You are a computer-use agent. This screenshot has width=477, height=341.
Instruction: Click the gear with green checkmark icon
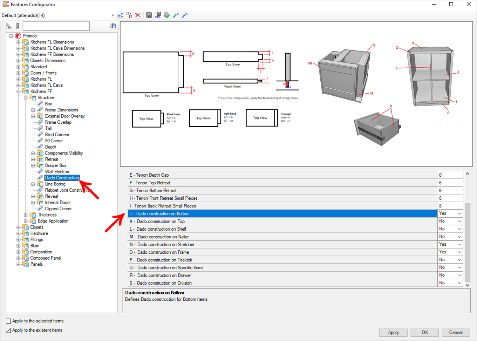point(167,15)
